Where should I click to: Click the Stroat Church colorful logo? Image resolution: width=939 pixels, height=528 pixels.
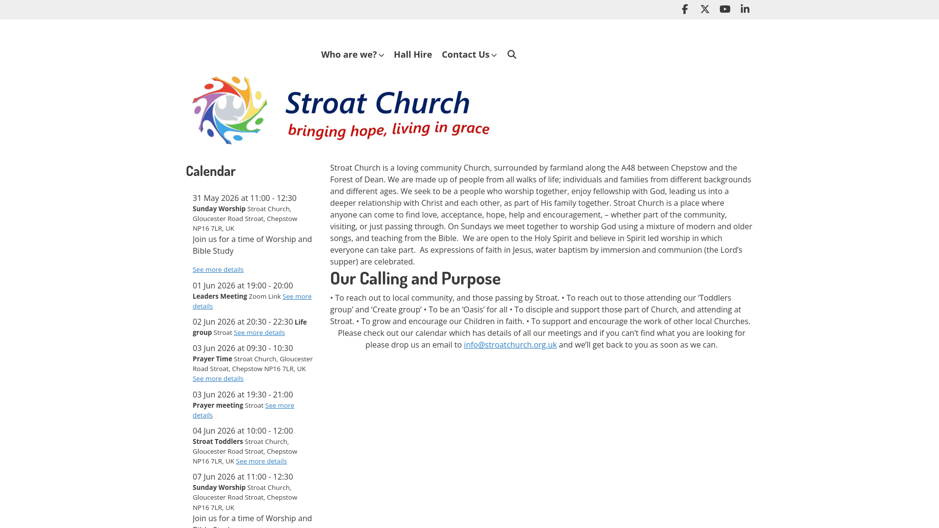pos(230,110)
